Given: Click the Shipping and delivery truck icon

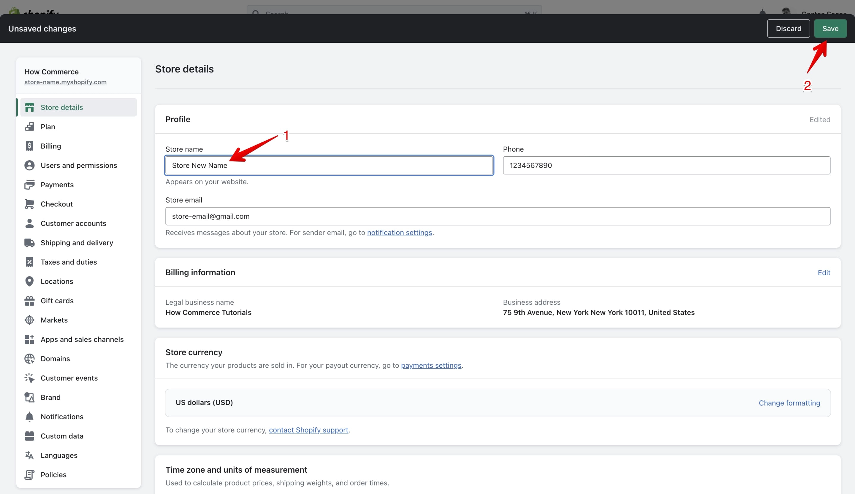Looking at the screenshot, I should 29,243.
